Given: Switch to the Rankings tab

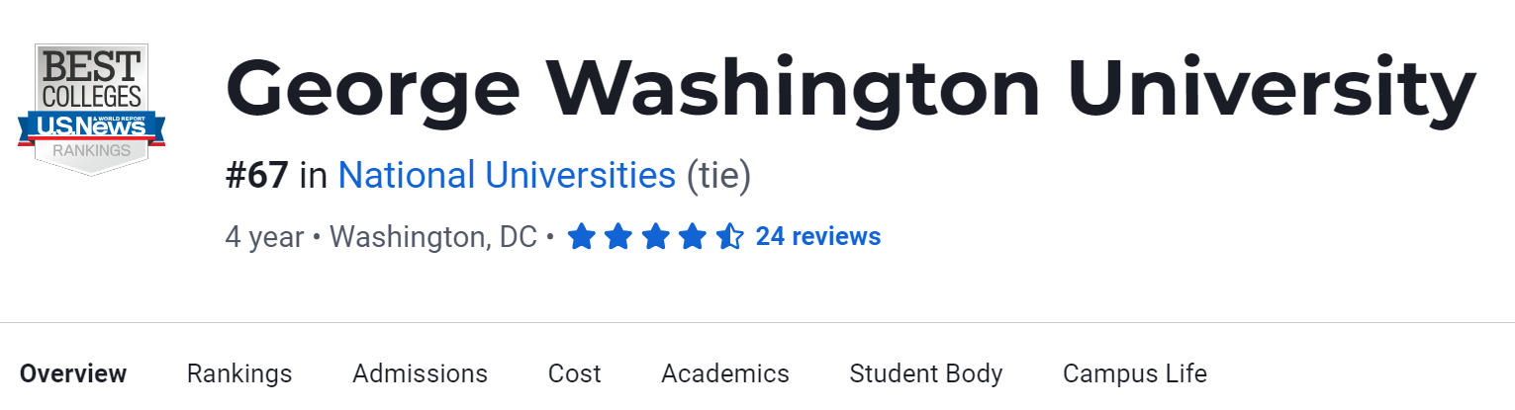Looking at the screenshot, I should (x=239, y=373).
